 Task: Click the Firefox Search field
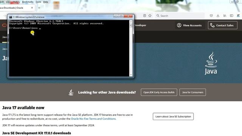pyautogui.click(x=180, y=16)
